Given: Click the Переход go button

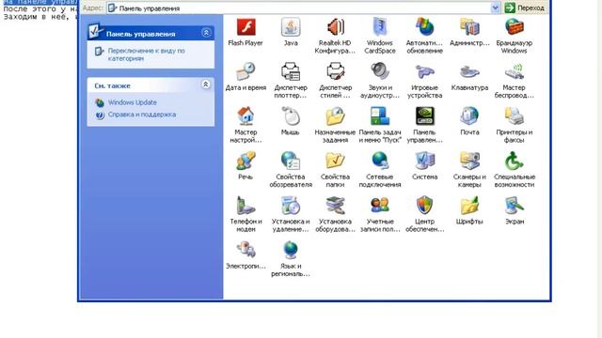Looking at the screenshot, I should (x=525, y=8).
